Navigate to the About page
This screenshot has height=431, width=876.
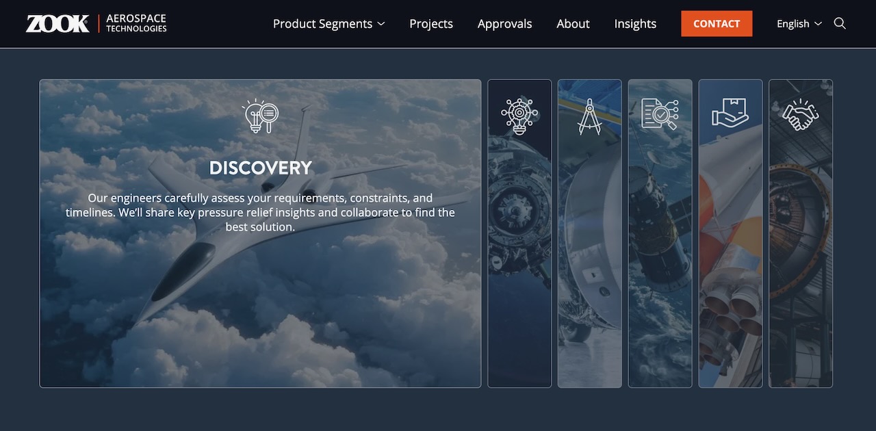point(573,24)
